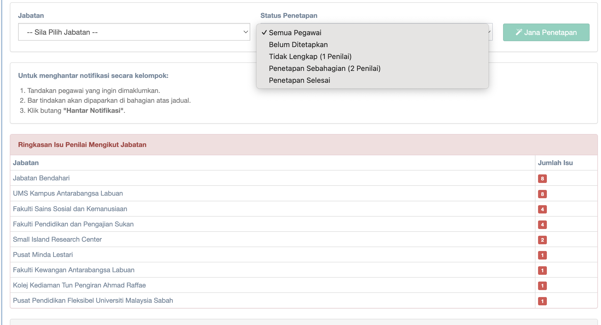Click Small Island Research Center entry
The image size is (601, 325).
coord(57,239)
